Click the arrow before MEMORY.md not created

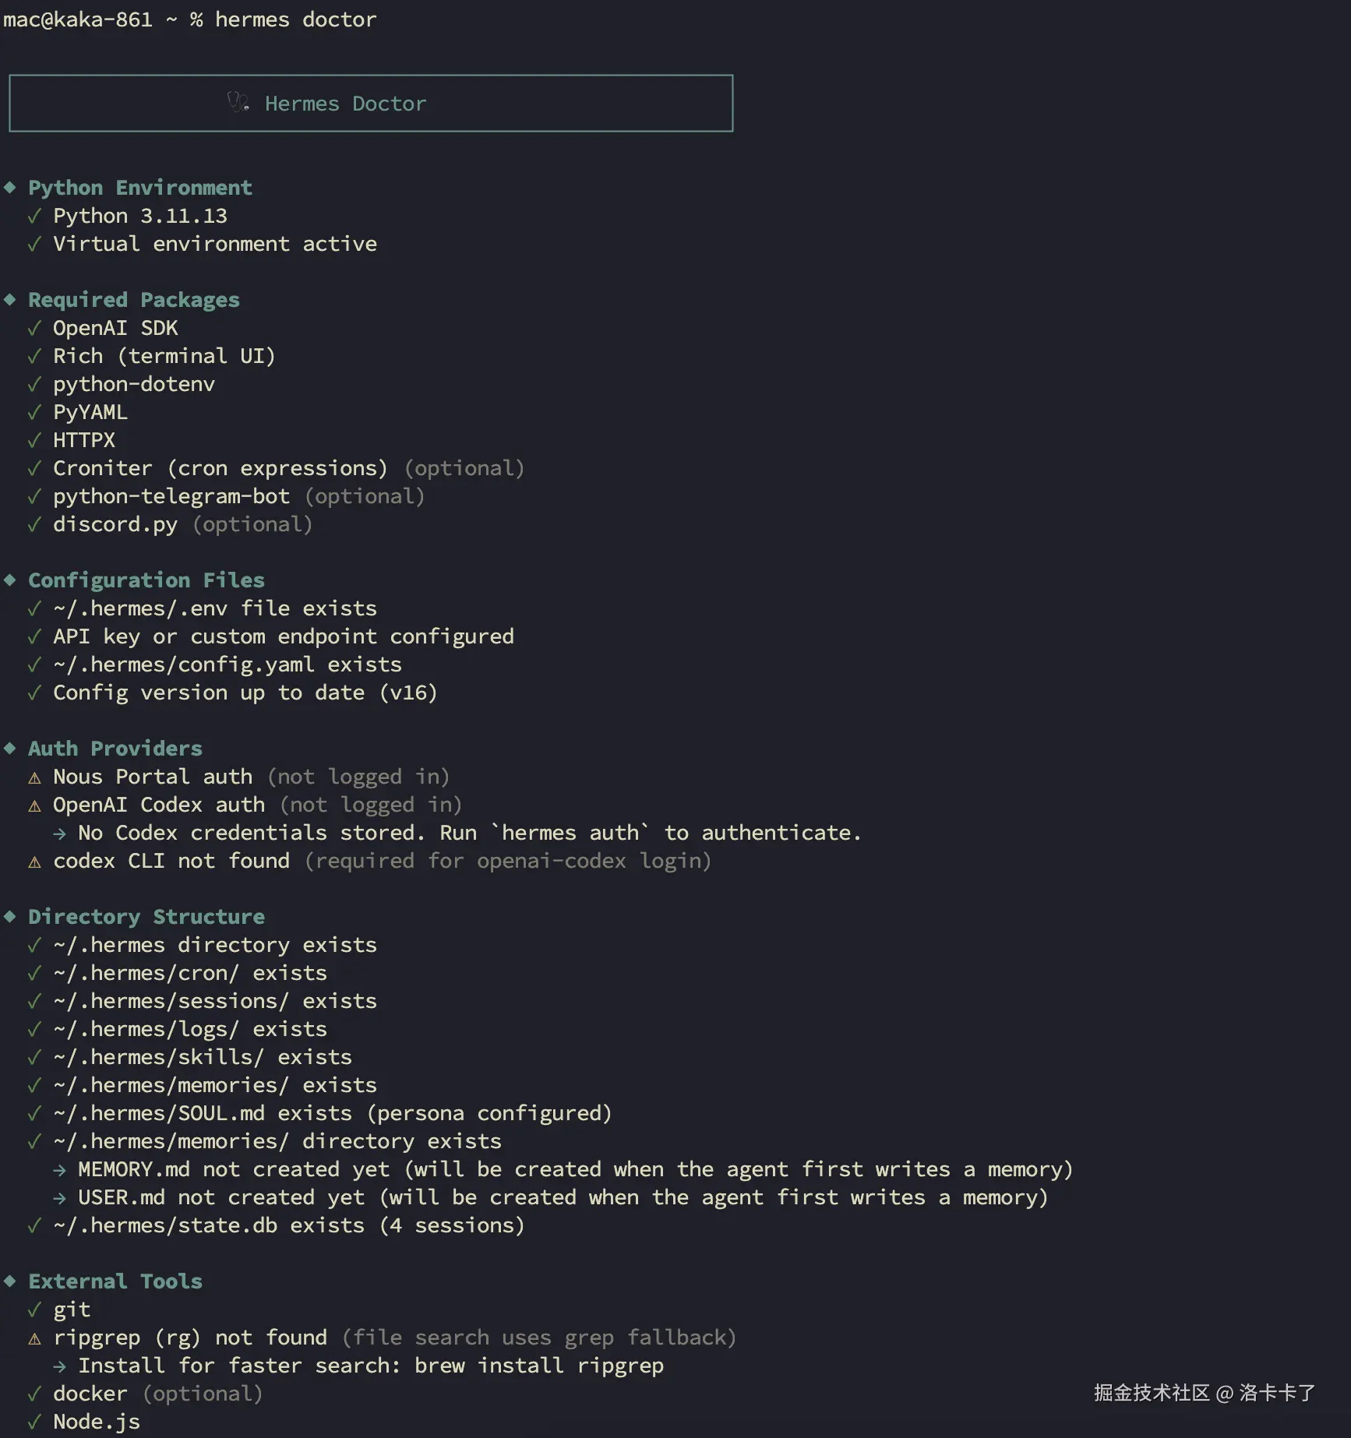point(60,1170)
